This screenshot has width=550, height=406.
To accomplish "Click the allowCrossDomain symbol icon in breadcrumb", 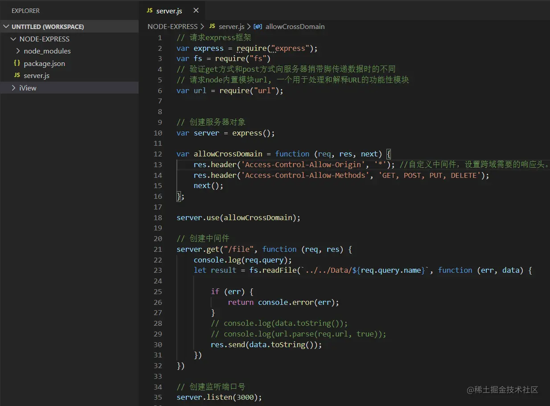I will tap(258, 27).
